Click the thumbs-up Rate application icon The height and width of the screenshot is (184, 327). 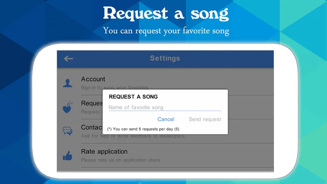click(67, 156)
